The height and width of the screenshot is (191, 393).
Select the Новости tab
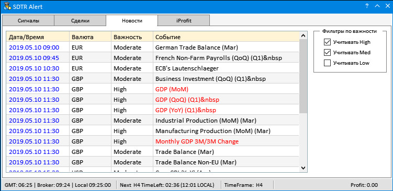click(x=132, y=20)
